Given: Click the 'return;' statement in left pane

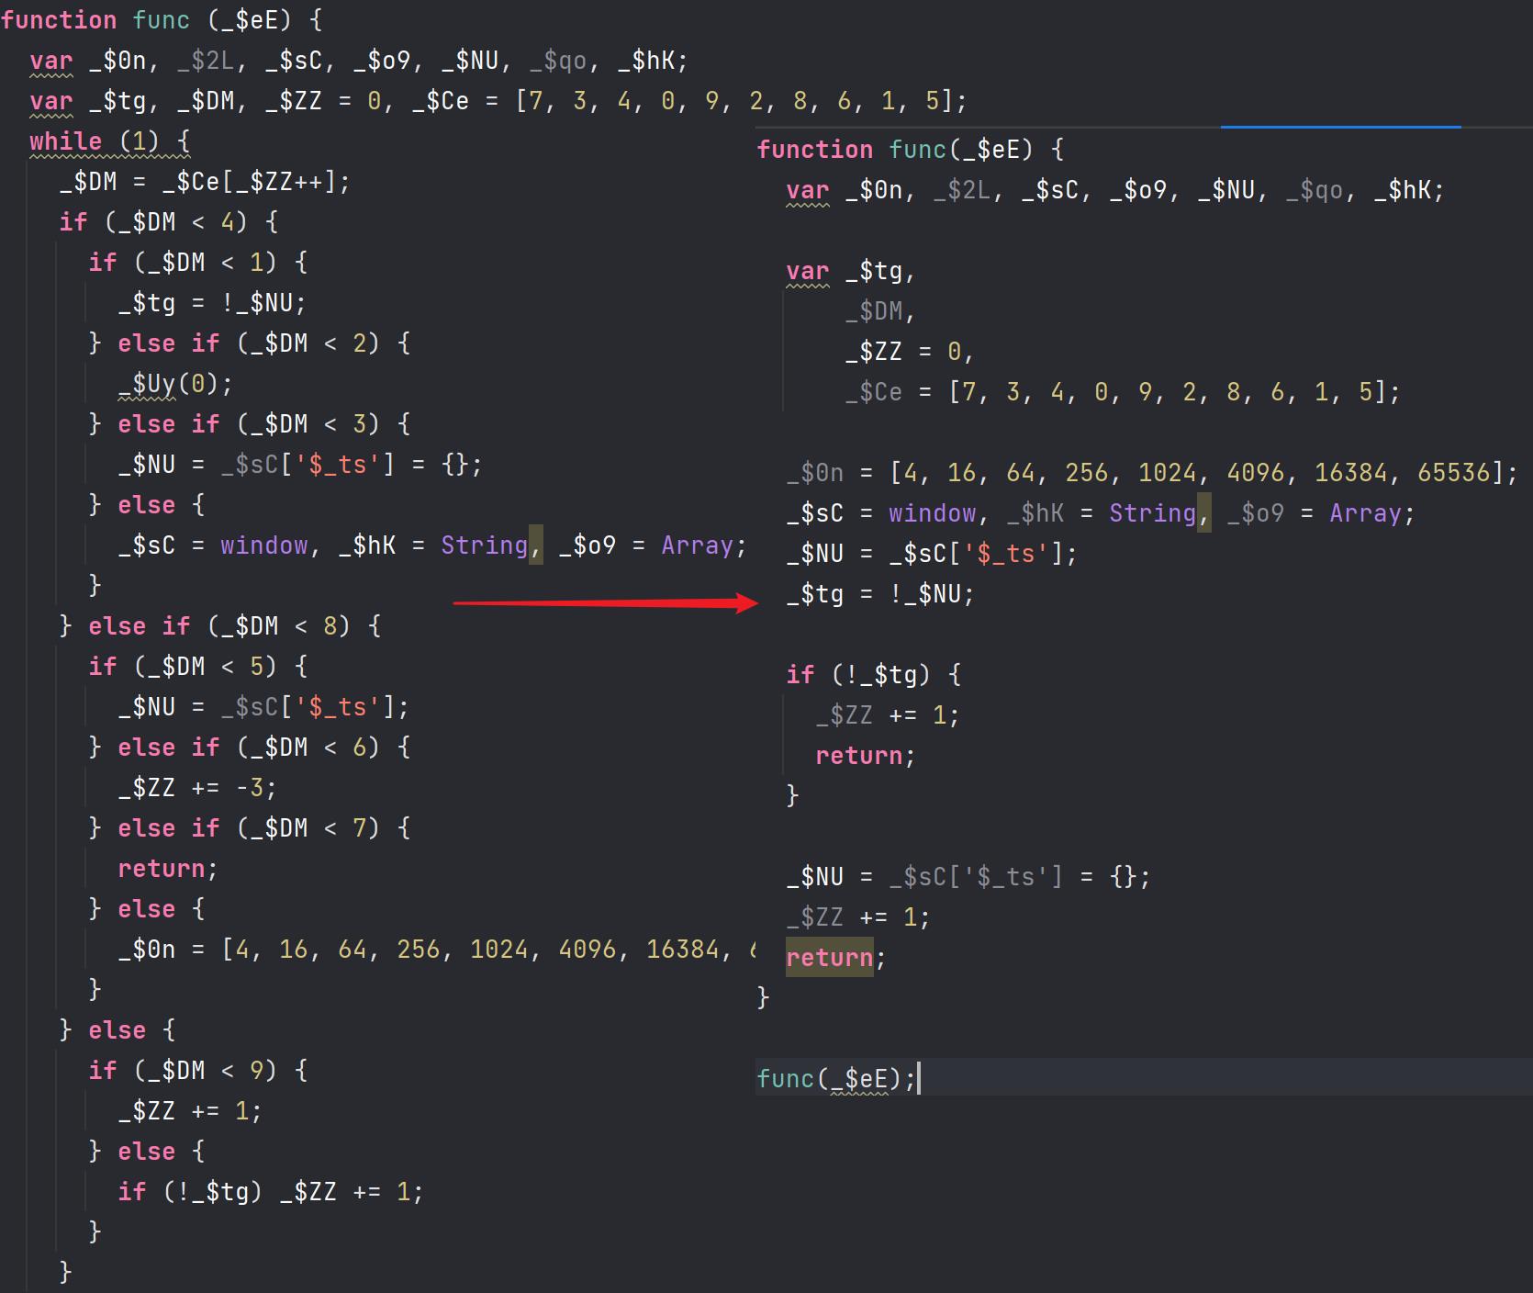Looking at the screenshot, I should point(168,869).
